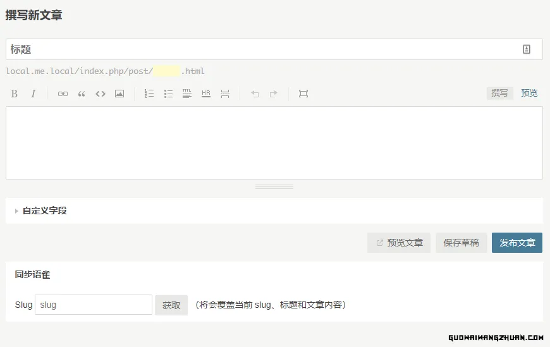Grab the editor resize handle
This screenshot has width=550, height=347.
click(x=274, y=186)
